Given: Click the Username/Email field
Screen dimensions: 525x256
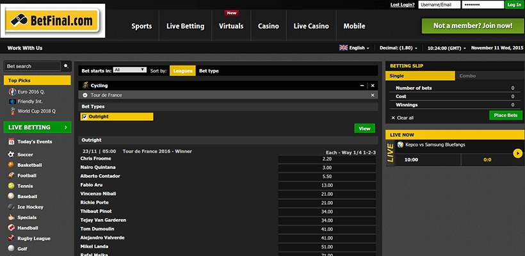Looking at the screenshot, I should (439, 4).
